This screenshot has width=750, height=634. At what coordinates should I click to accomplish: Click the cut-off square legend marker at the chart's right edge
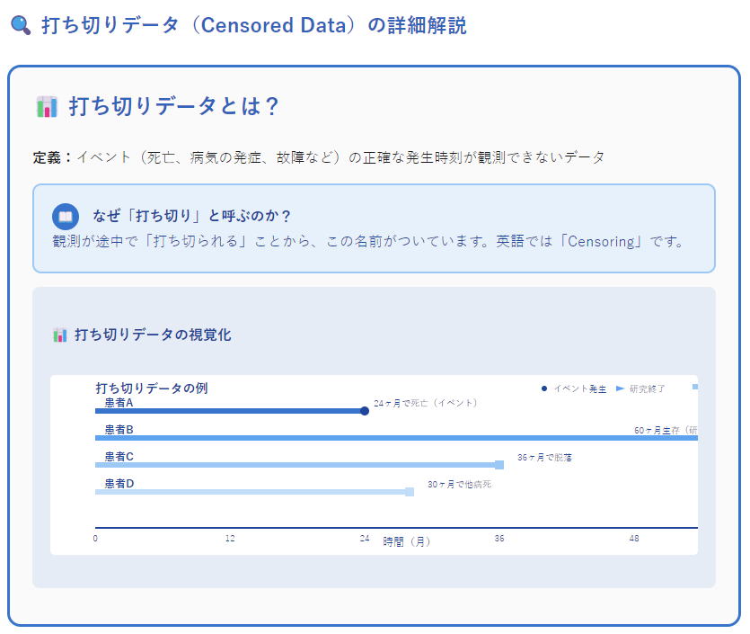[x=694, y=387]
